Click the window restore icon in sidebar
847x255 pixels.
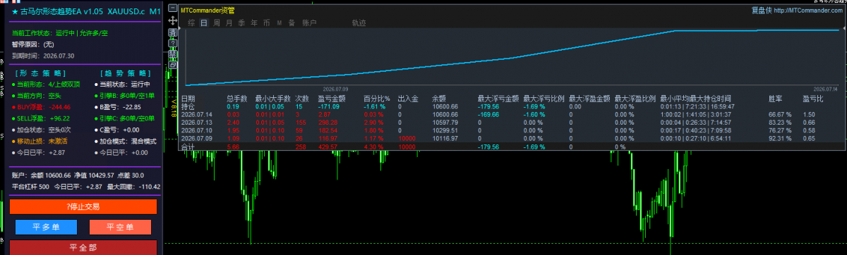pos(172,65)
